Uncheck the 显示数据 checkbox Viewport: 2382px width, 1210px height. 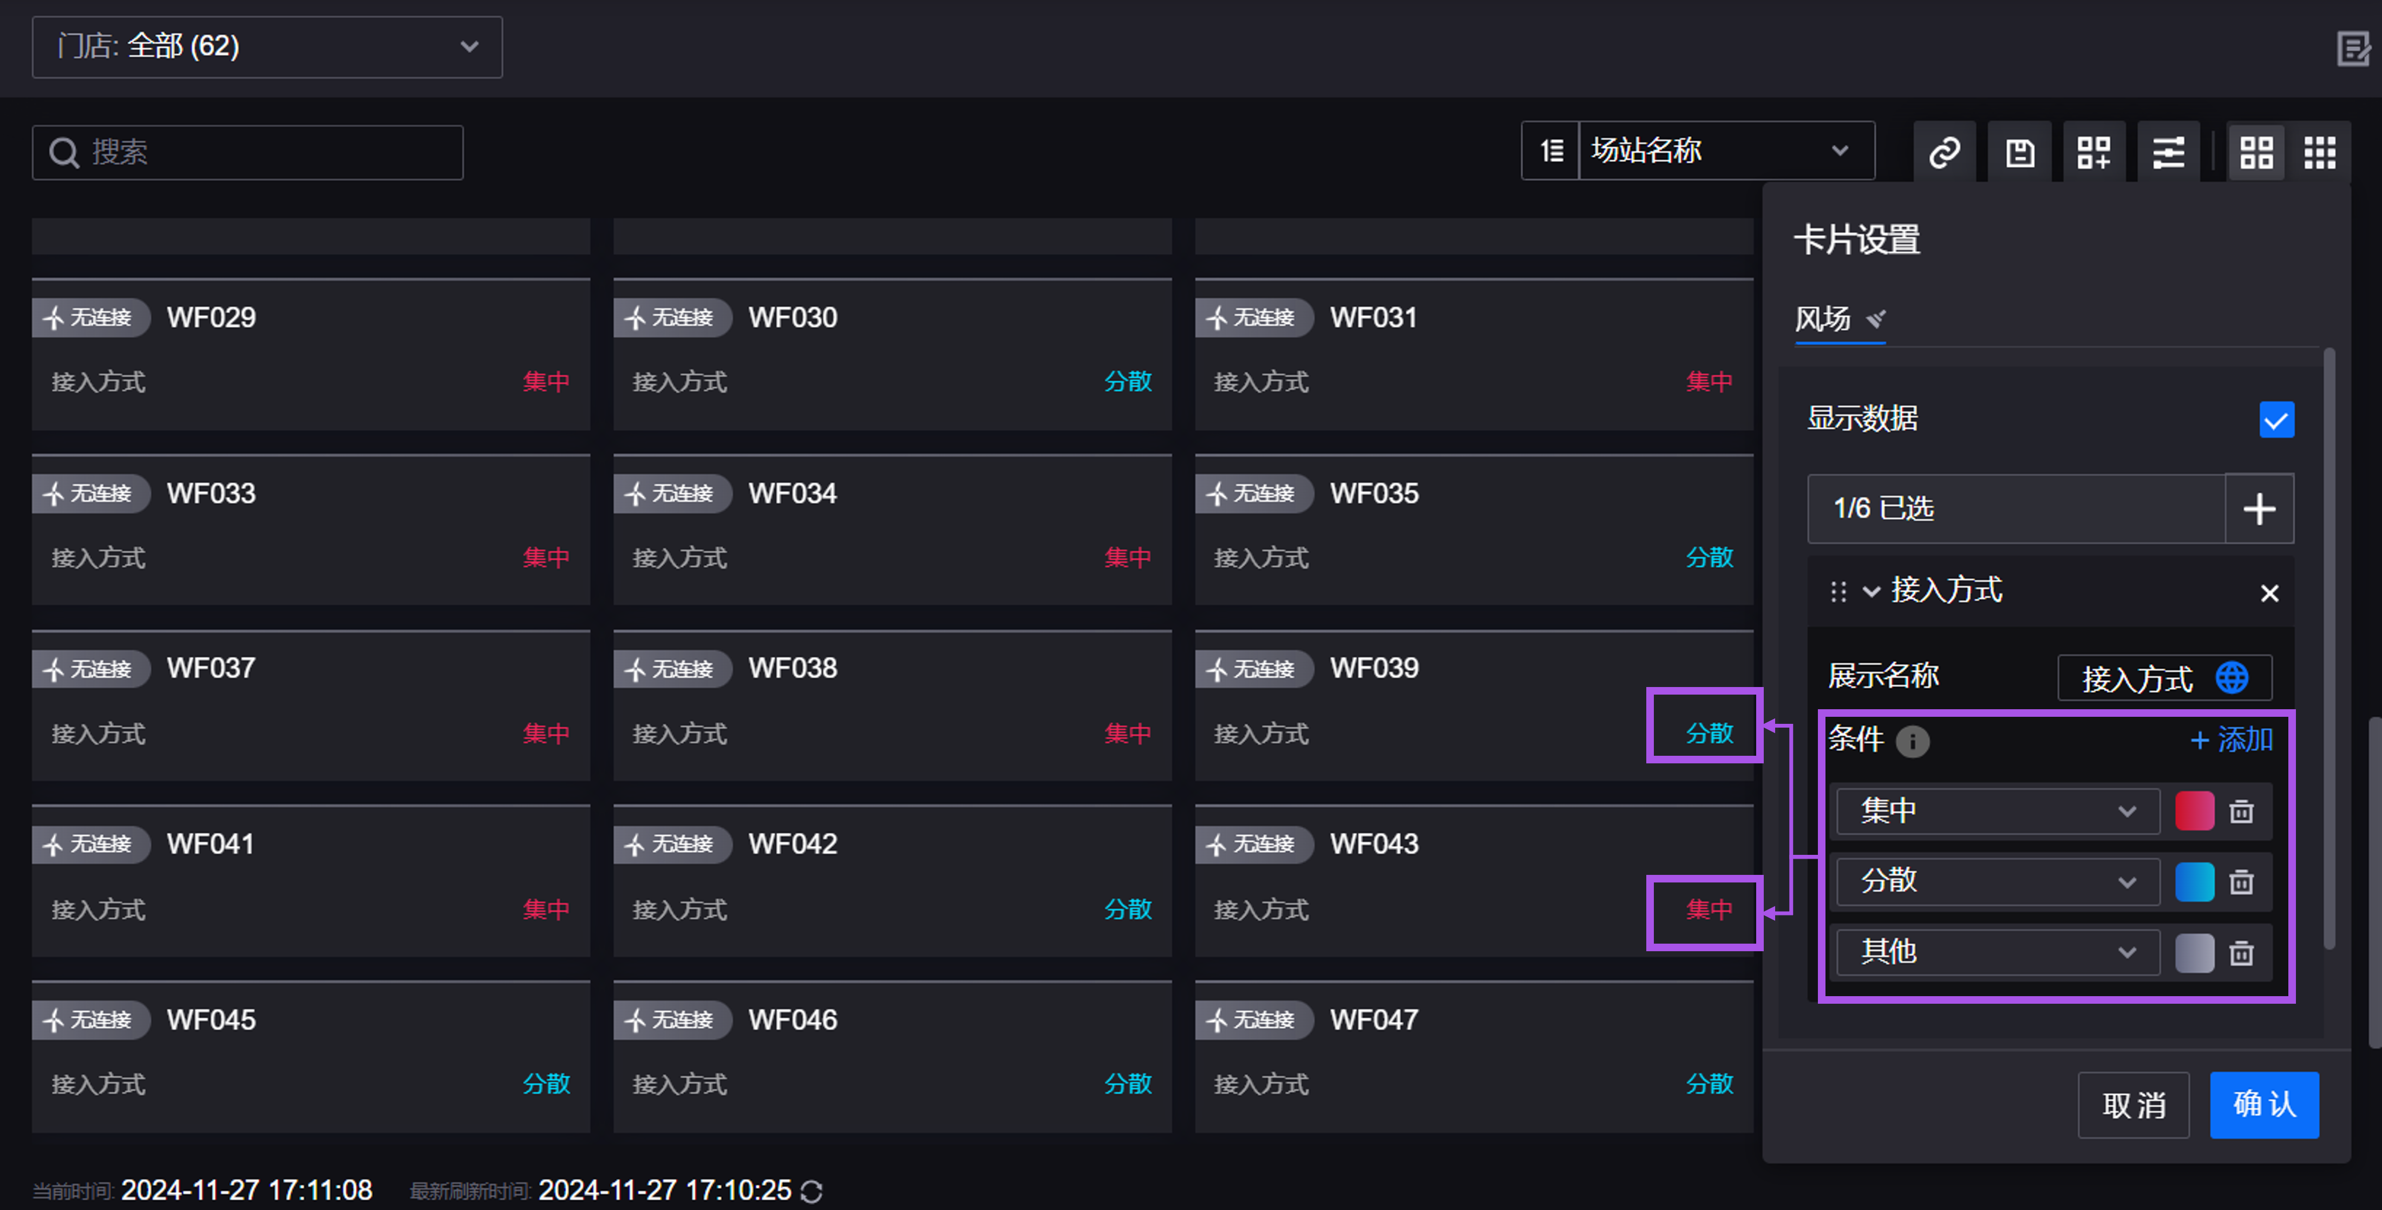2276,419
